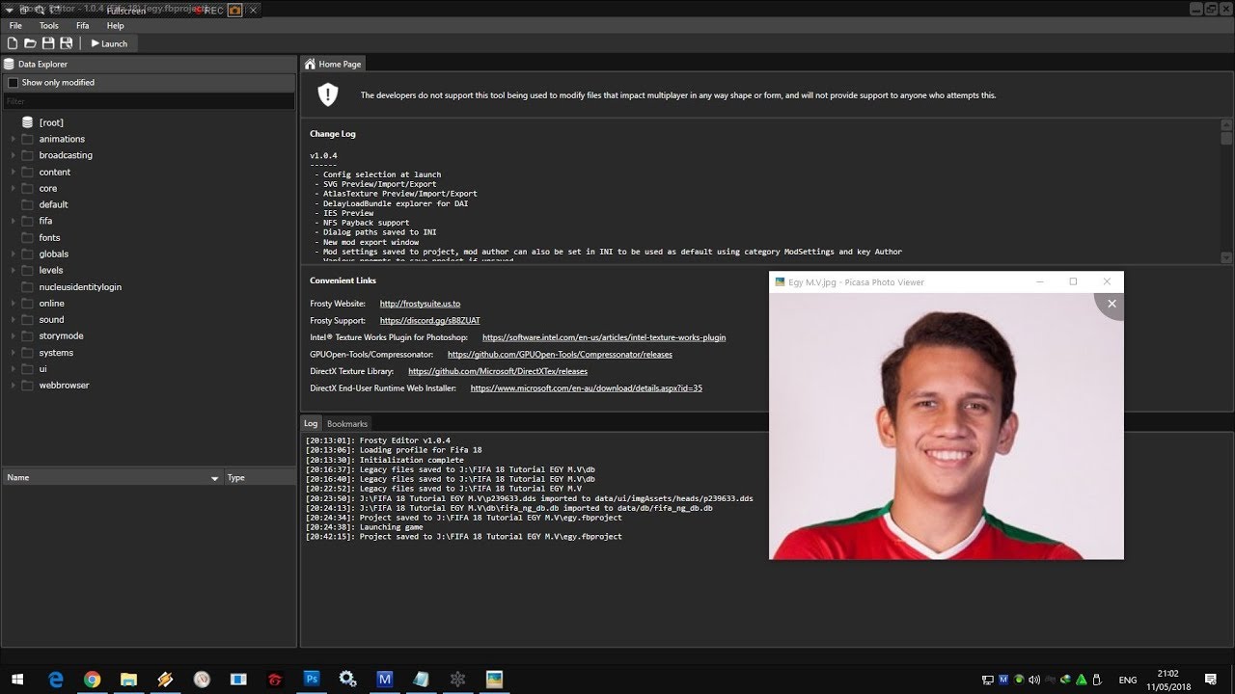Open the Help menu
The width and height of the screenshot is (1235, 694).
coord(115,26)
